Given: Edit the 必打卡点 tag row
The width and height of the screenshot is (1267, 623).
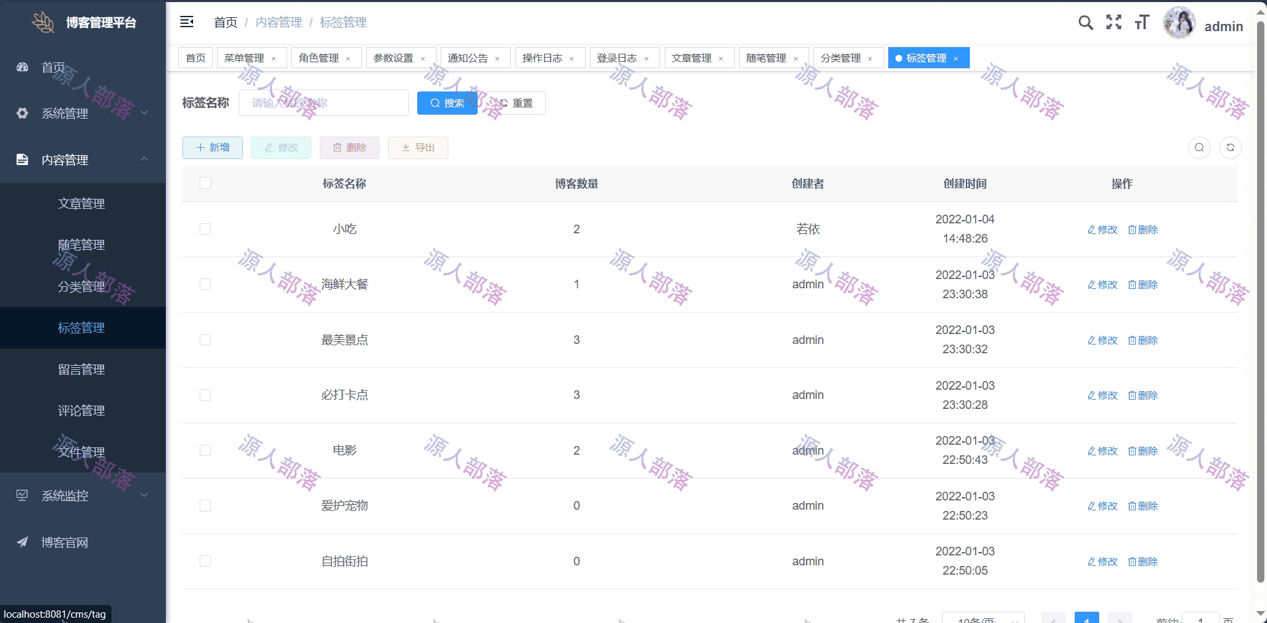Looking at the screenshot, I should tap(1102, 395).
